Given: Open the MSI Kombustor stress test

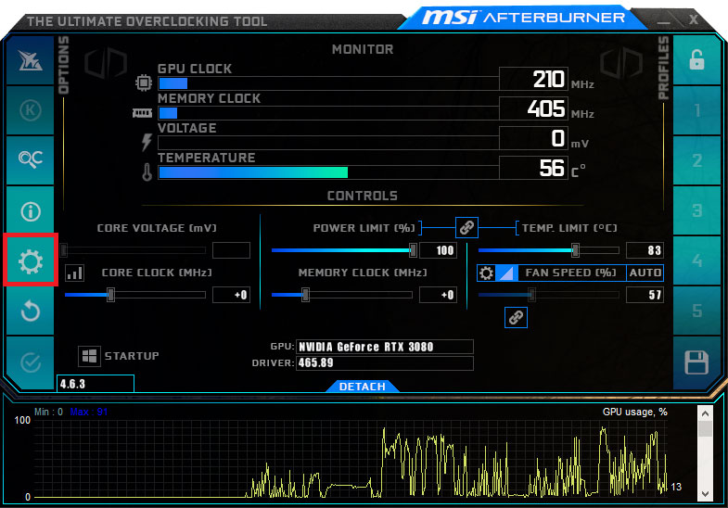Looking at the screenshot, I should point(31,110).
